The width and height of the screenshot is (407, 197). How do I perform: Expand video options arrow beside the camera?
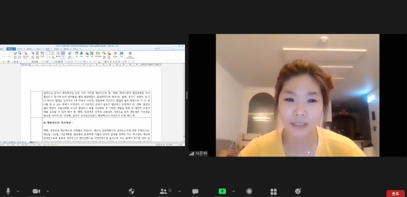(47, 191)
